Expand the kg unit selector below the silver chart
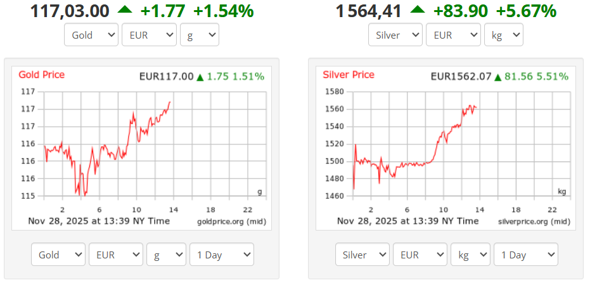Screen dimensions: 590x285 coord(470,255)
